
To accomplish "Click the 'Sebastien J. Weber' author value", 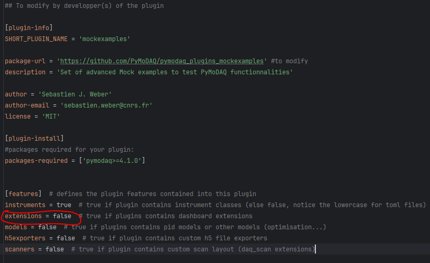I will [75, 94].
